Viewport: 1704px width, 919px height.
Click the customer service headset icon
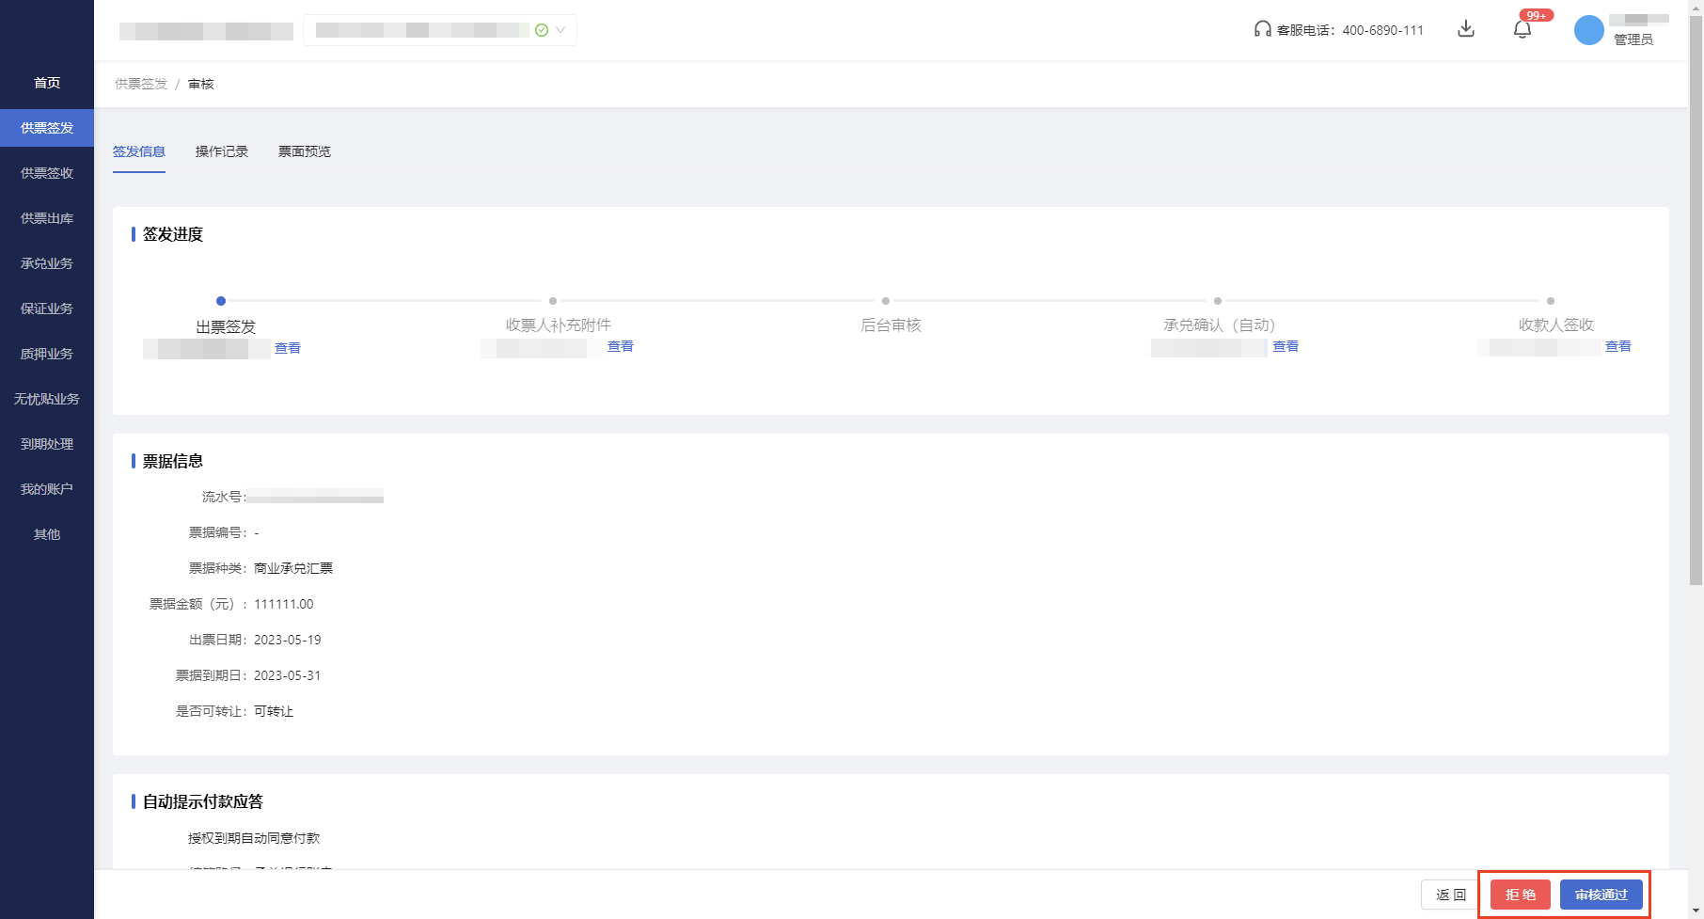[x=1262, y=30]
